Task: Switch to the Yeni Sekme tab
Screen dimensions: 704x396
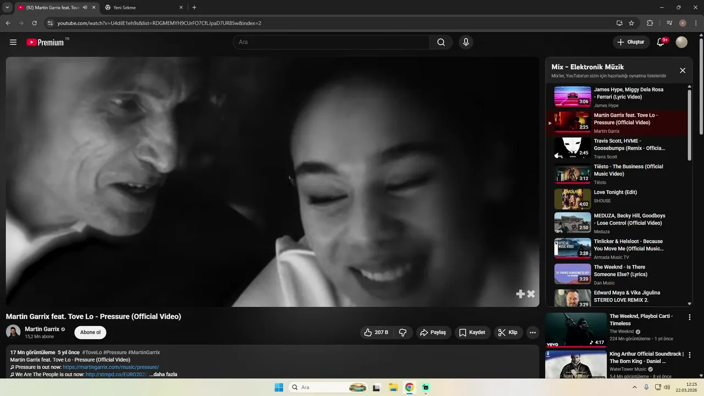Action: click(145, 8)
